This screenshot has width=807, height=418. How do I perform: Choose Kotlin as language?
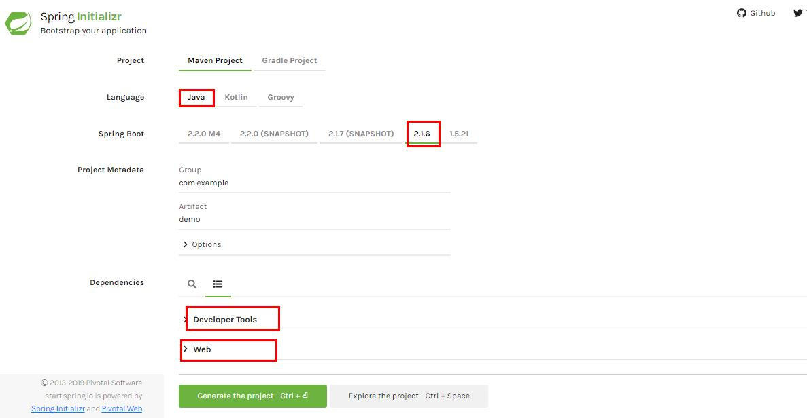pyautogui.click(x=236, y=97)
